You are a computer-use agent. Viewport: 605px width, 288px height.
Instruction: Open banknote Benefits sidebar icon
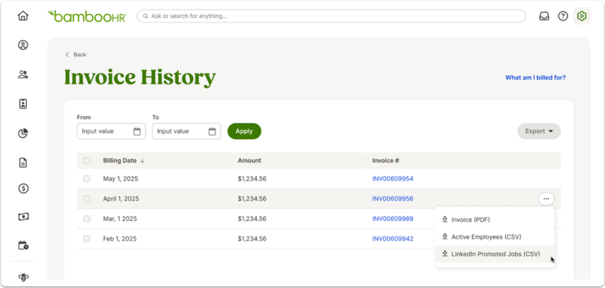pos(23,217)
